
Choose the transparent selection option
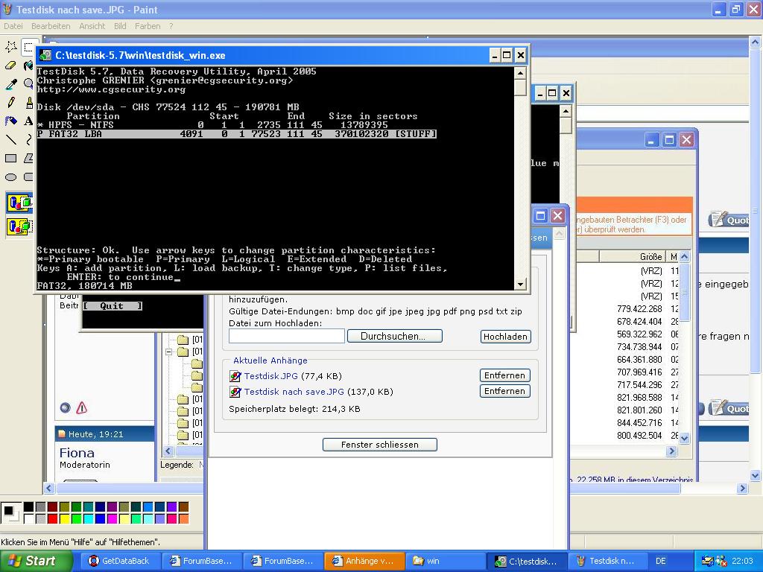(19, 226)
